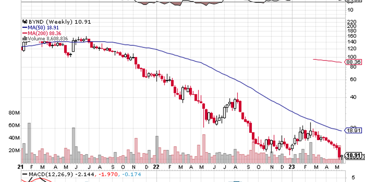The width and height of the screenshot is (365, 182).
Task: Click the black MACD line marker
Action: tap(25, 174)
